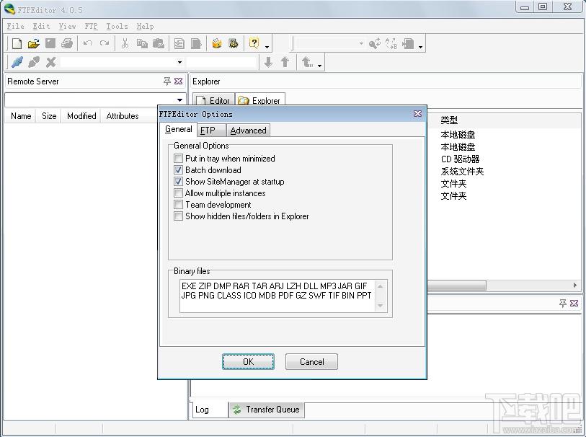Open the Tools menu

pos(117,26)
